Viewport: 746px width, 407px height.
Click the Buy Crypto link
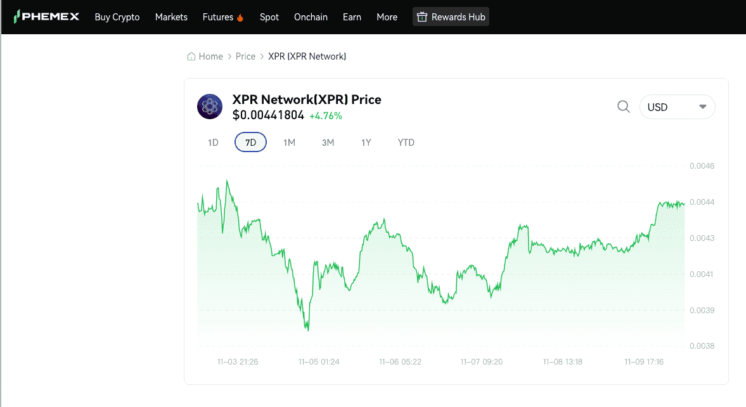(117, 17)
